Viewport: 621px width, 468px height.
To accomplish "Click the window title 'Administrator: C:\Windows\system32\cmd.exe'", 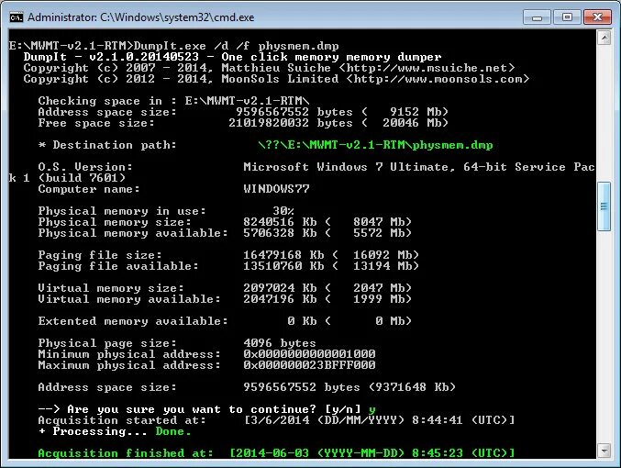I will coord(141,17).
